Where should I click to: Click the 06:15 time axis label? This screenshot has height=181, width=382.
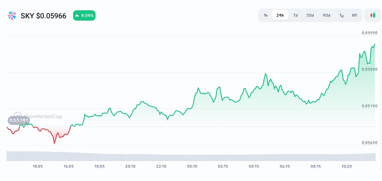tap(285, 166)
